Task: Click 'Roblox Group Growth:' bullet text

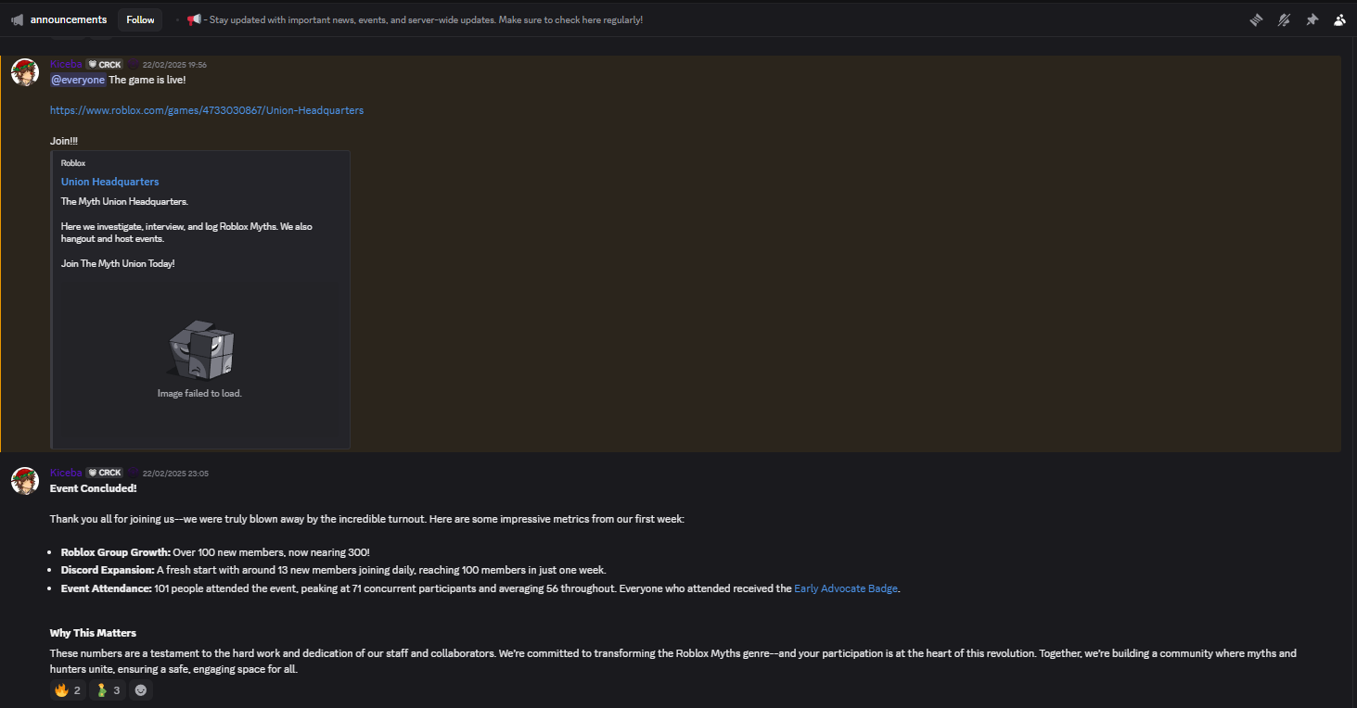Action: point(116,552)
